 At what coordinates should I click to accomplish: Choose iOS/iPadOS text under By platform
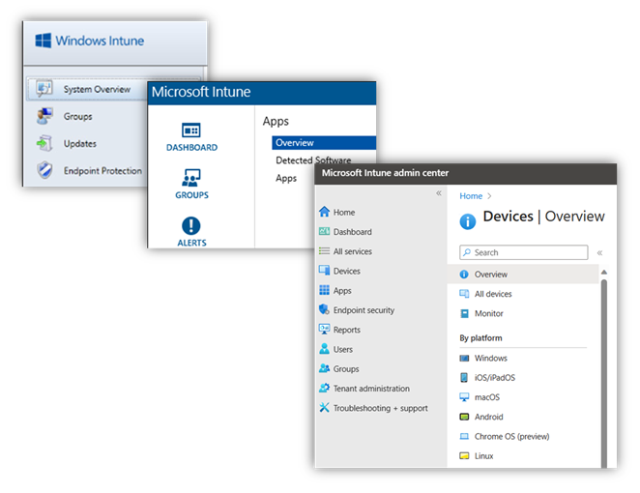495,378
